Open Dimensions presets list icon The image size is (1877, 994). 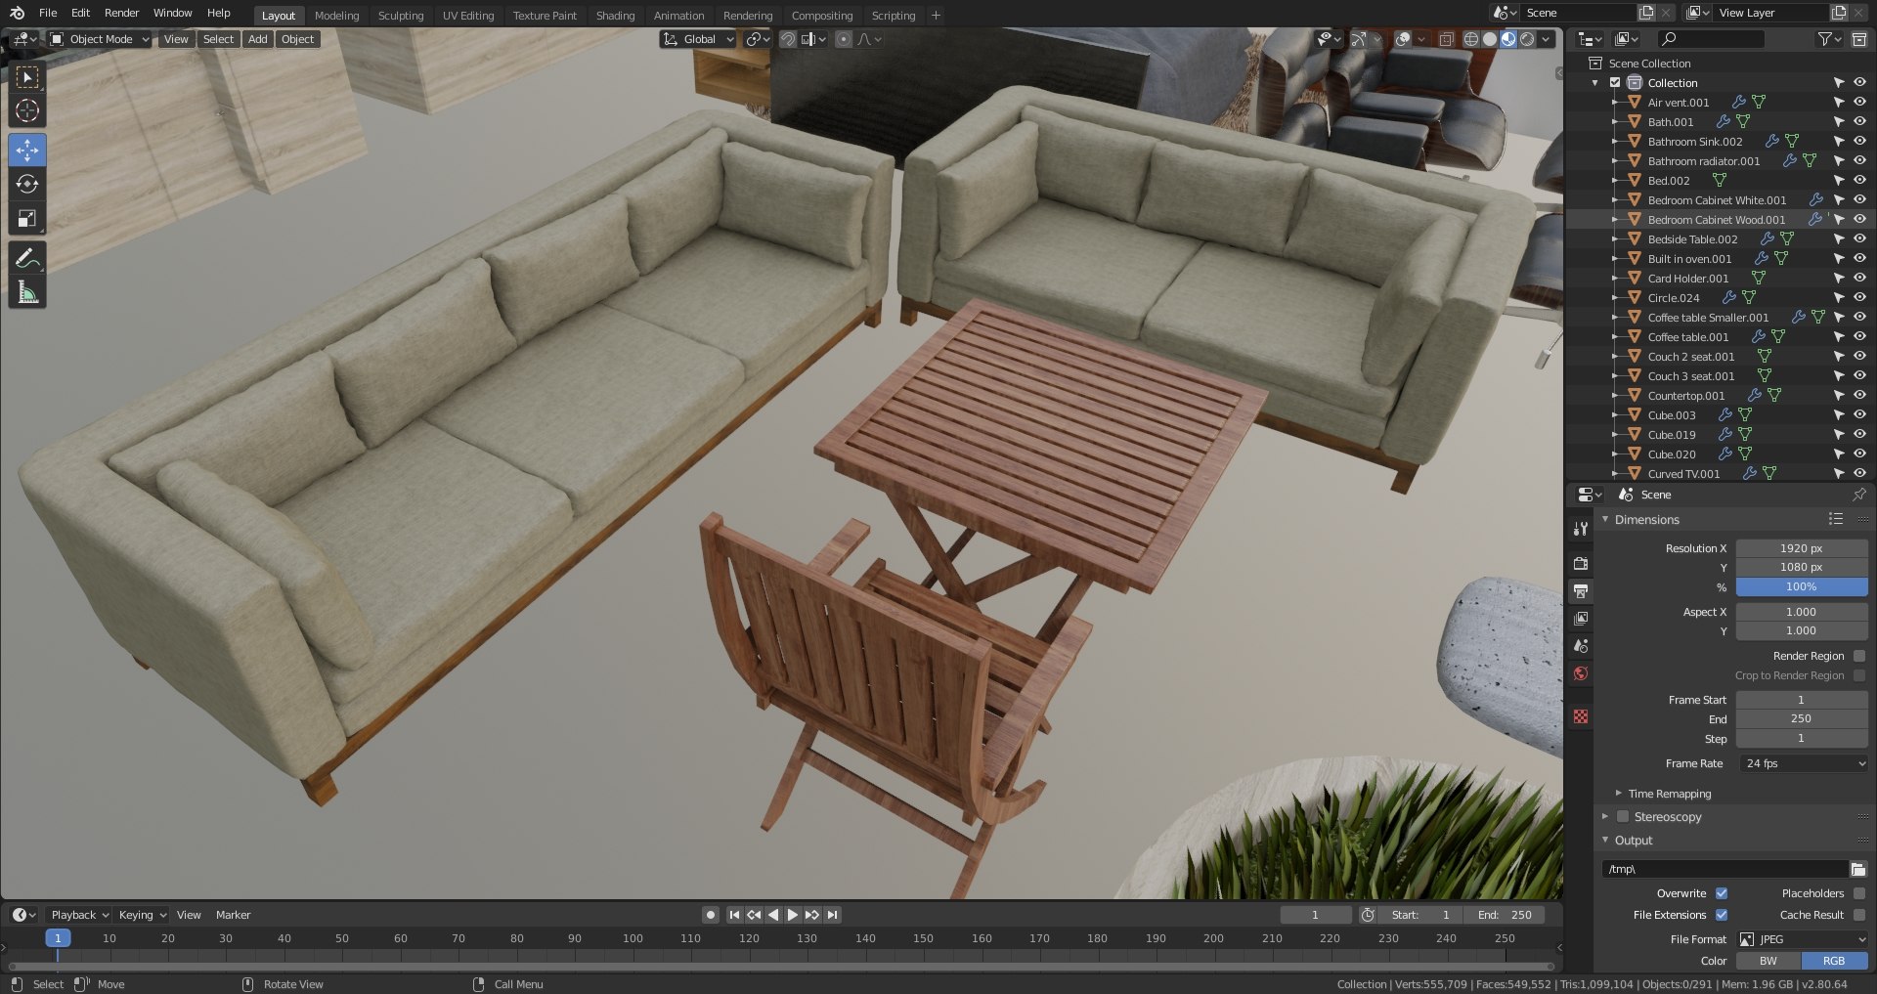coord(1836,519)
